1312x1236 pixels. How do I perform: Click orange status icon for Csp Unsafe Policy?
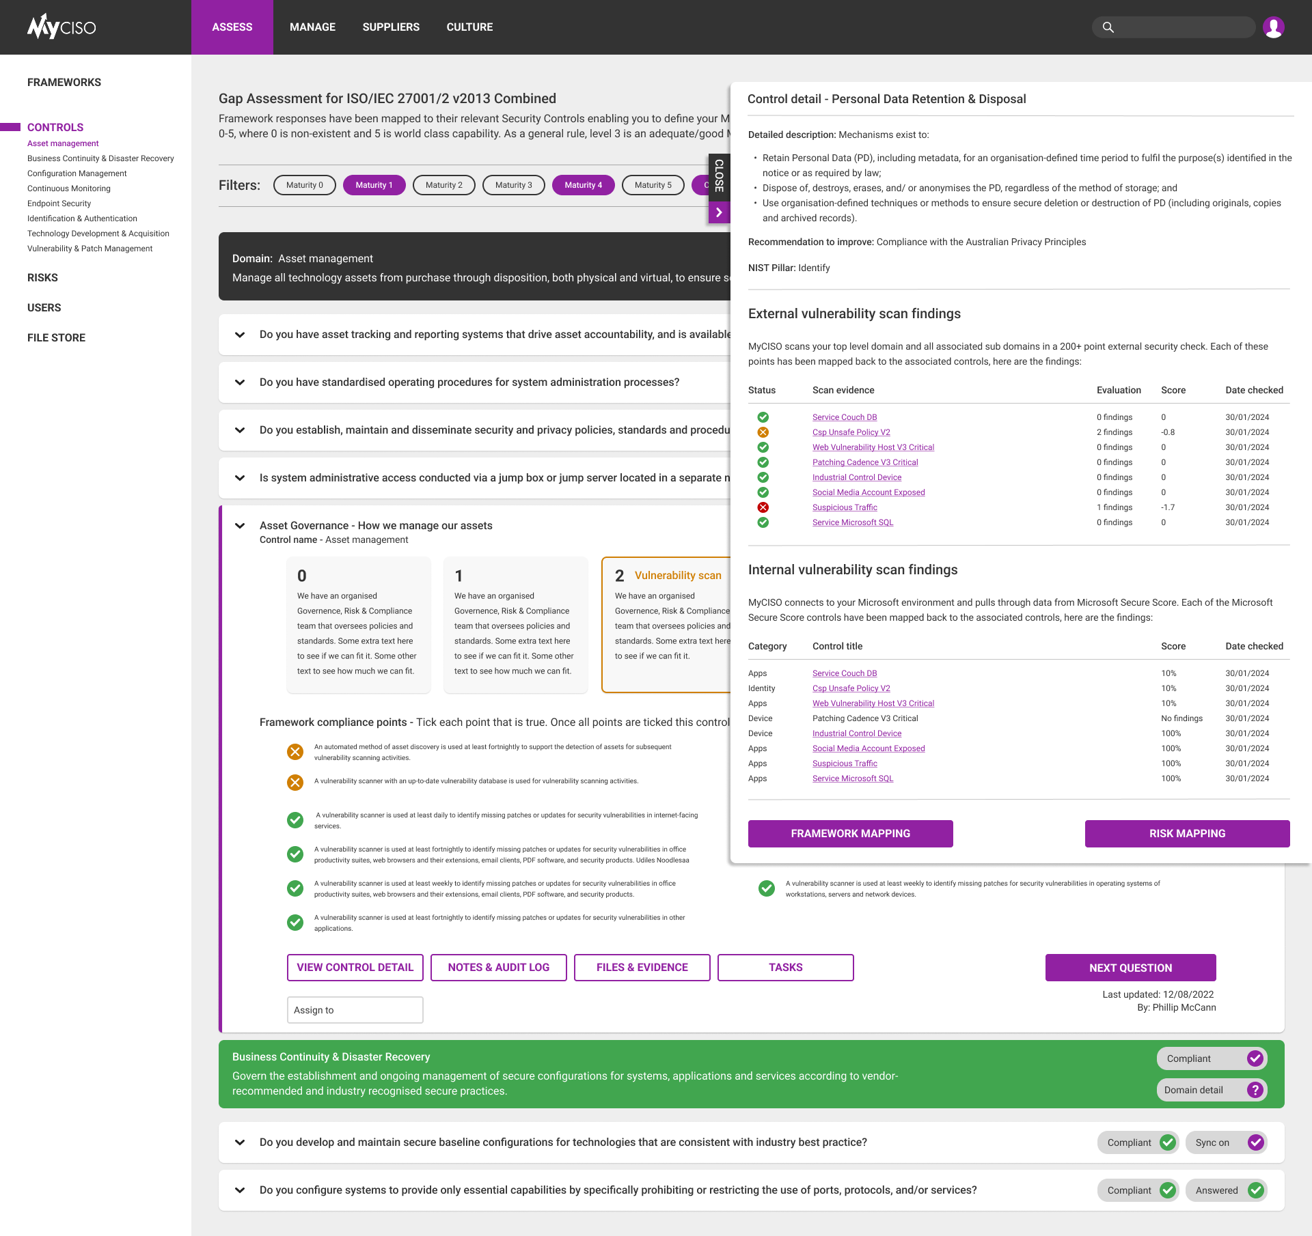tap(763, 432)
